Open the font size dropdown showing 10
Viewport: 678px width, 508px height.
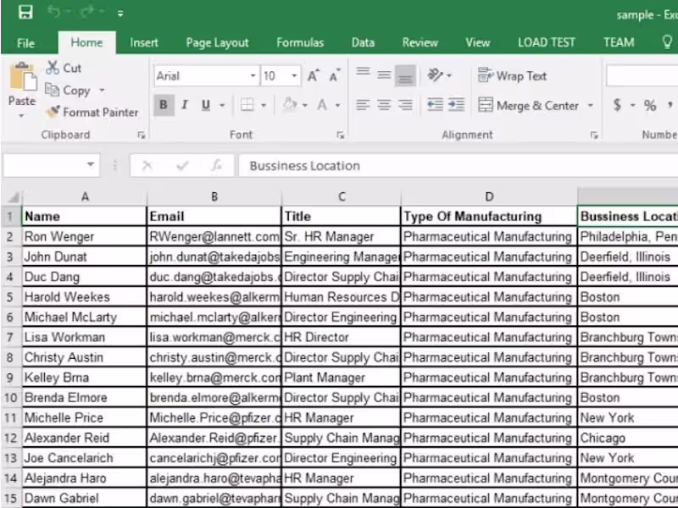294,76
